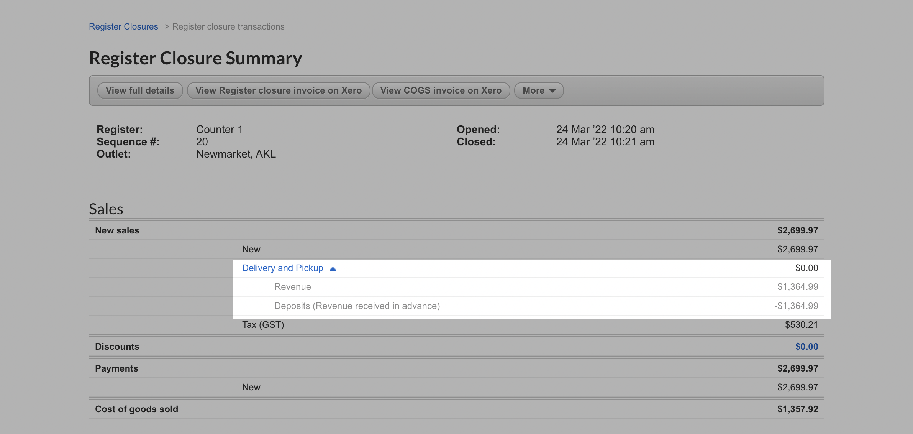Open the Register Closures breadcrumb link
This screenshot has height=434, width=913.
[x=123, y=26]
